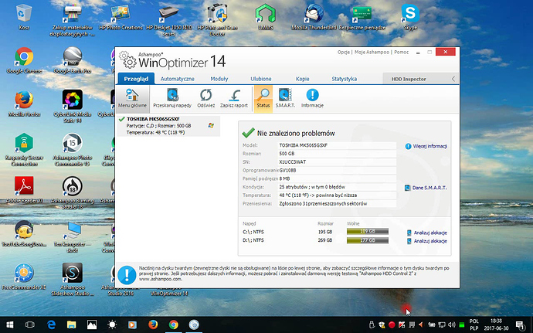The width and height of the screenshot is (533, 333).
Task: Analizuj alokacje for drive D:\
Action: point(427,241)
